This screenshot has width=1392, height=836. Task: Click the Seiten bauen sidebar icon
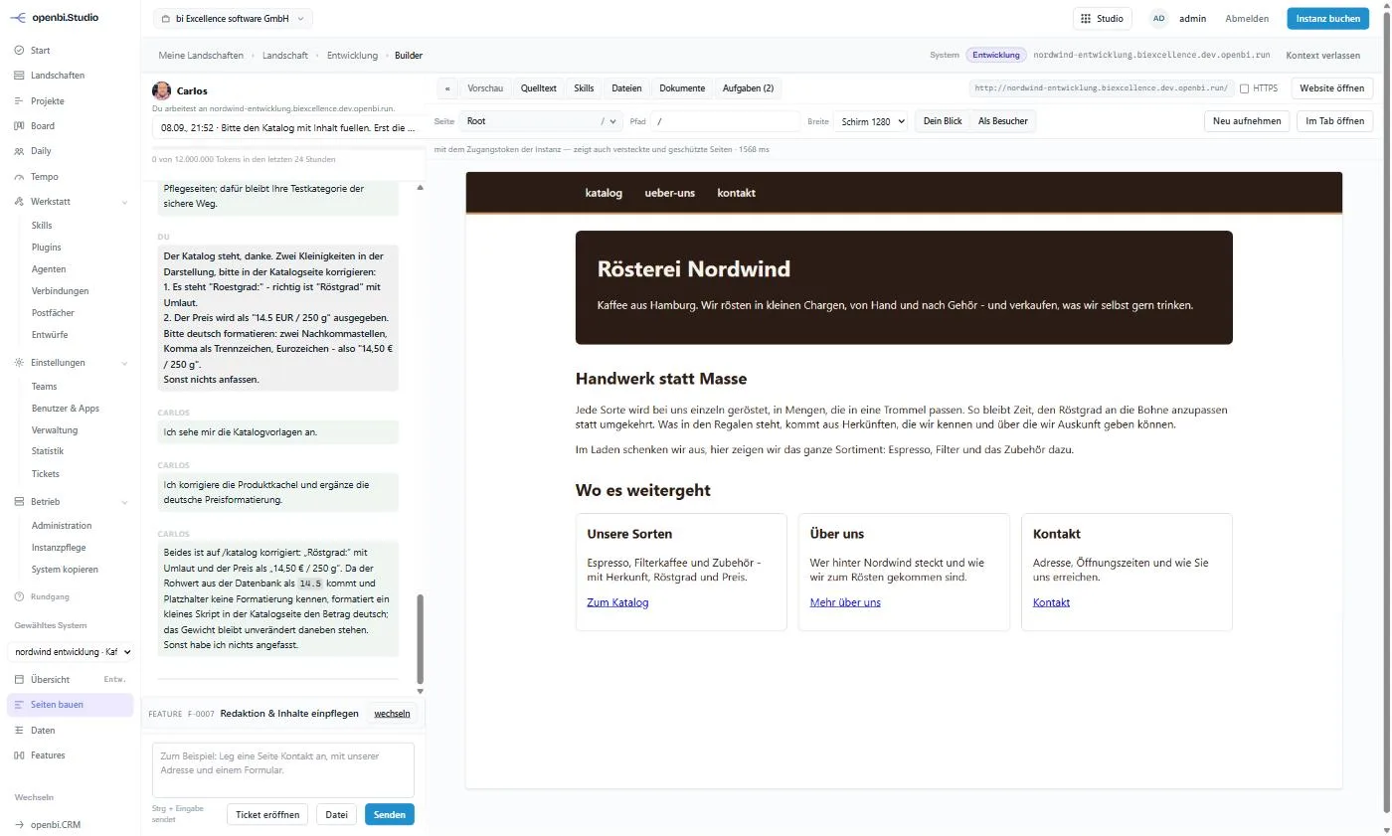tap(19, 705)
